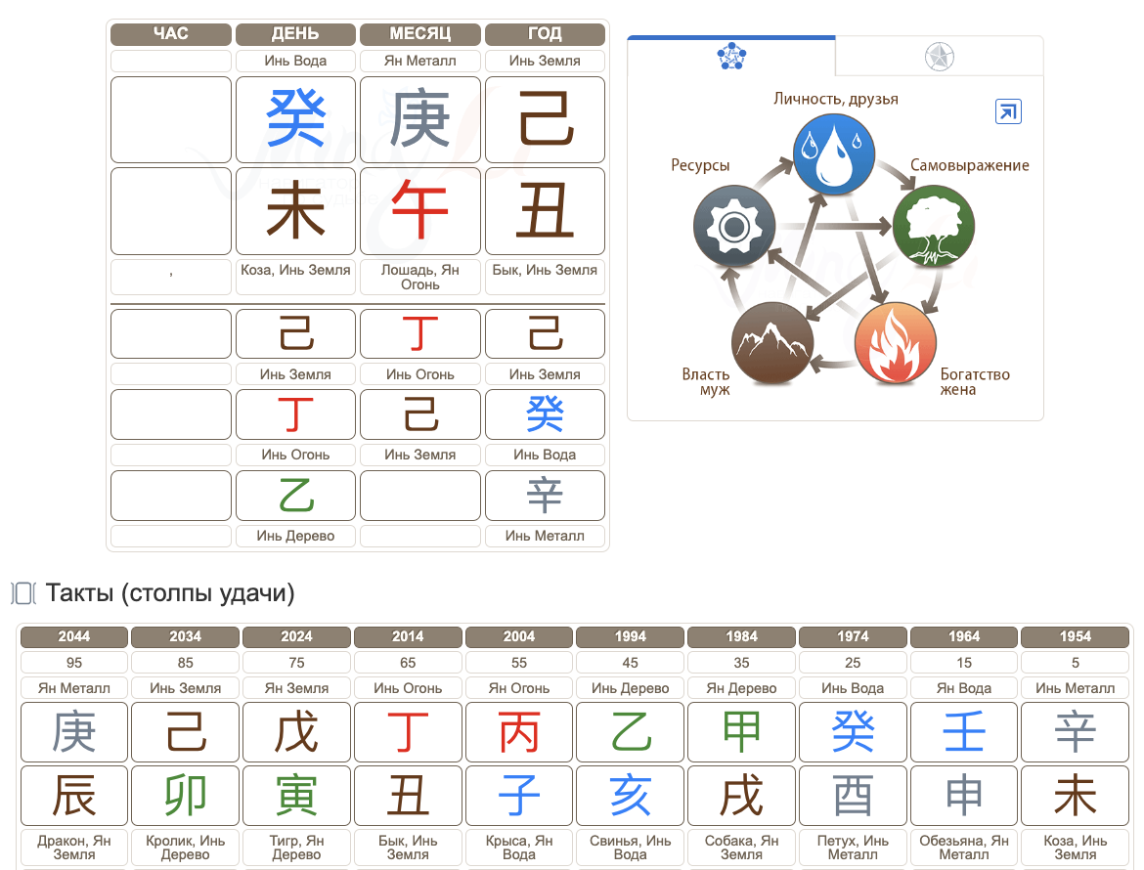Select the 2024 luck pillar header
This screenshot has width=1144, height=870.
point(296,636)
